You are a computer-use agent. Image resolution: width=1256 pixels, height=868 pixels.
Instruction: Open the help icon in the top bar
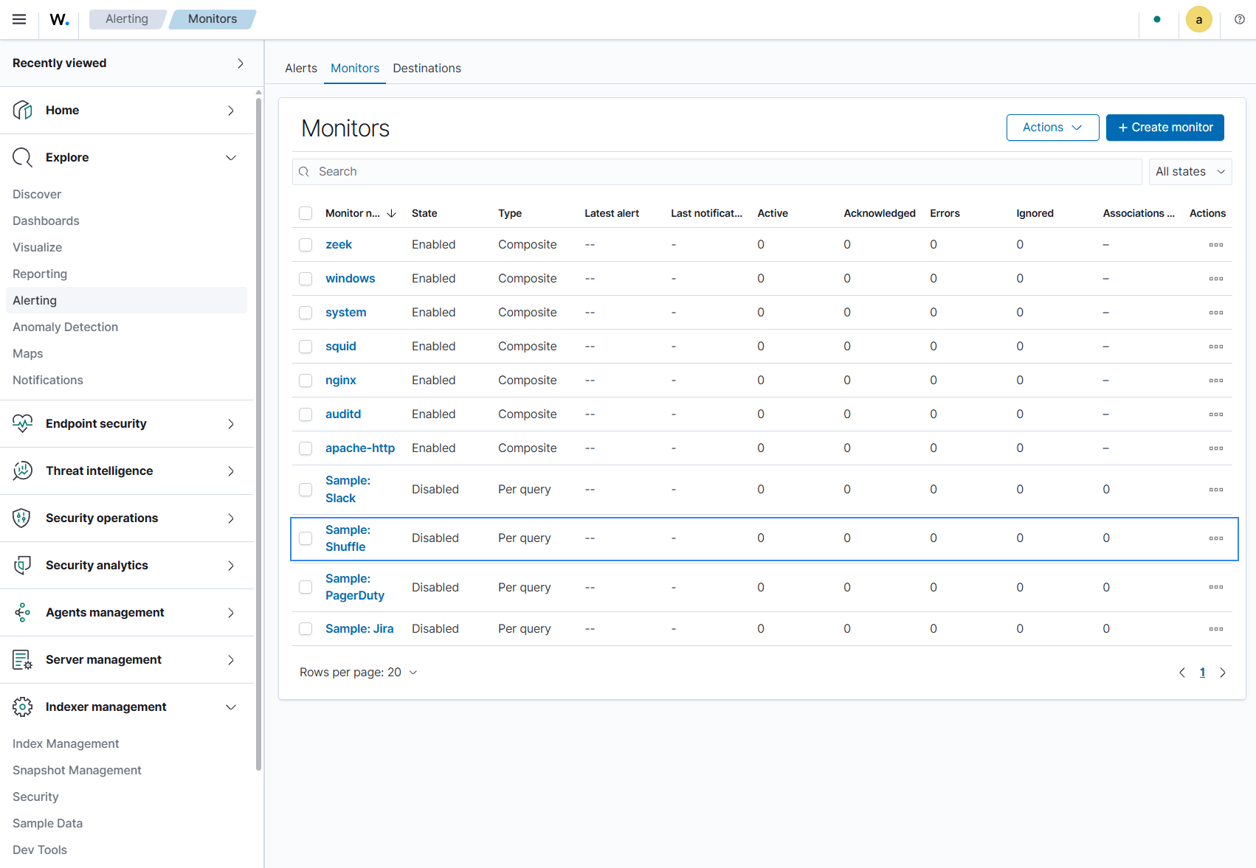(1240, 19)
